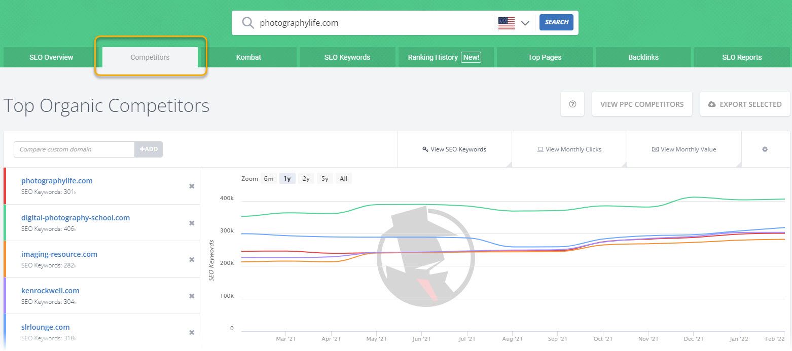Image resolution: width=792 pixels, height=351 pixels.
Task: Click 'SEO Keywords: 282k' under imaging-resource.com
Action: pyautogui.click(x=49, y=265)
